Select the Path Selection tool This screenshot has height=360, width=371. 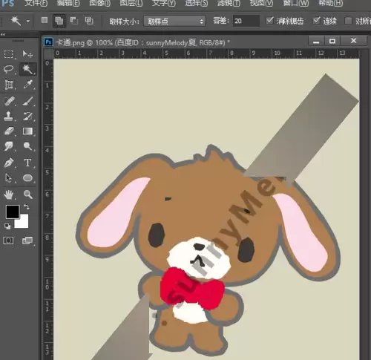9,178
